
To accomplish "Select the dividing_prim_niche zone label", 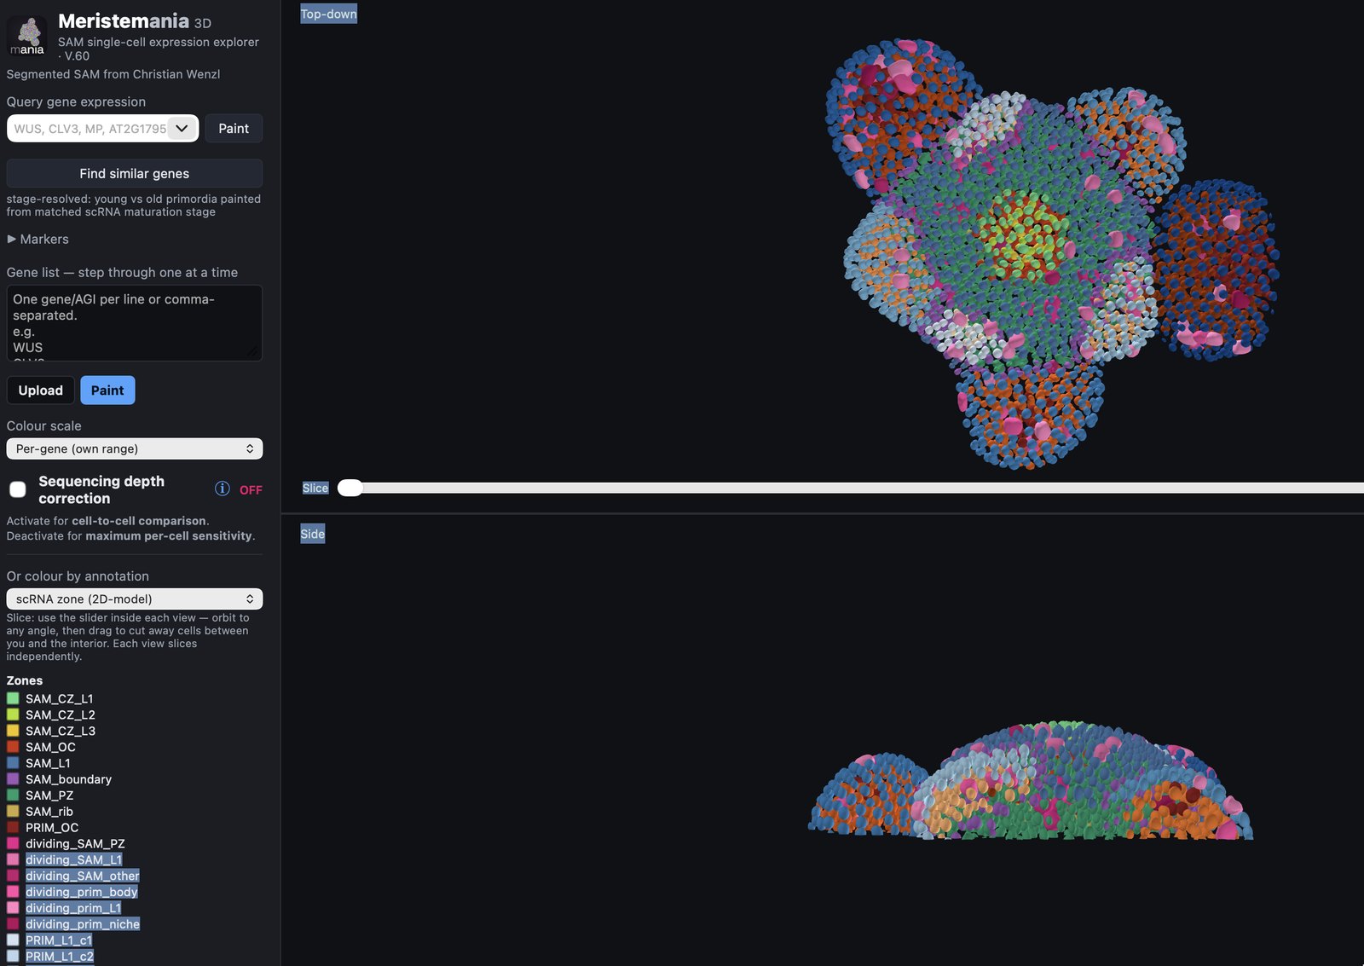I will (83, 924).
